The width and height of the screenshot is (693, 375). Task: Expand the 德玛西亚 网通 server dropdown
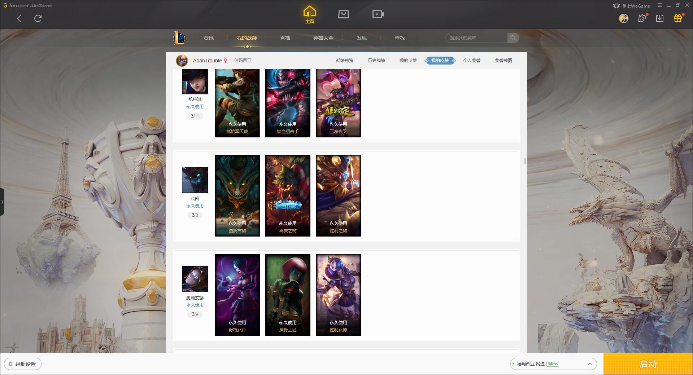[553, 364]
